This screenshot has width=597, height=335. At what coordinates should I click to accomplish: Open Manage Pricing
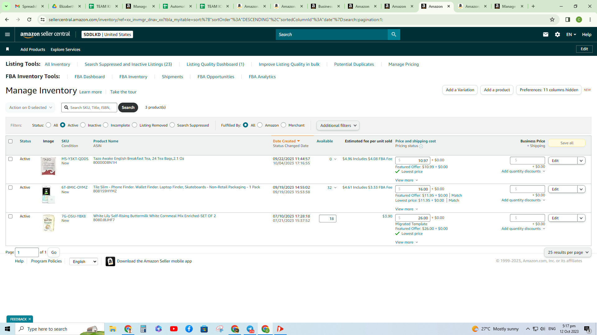pos(404,64)
